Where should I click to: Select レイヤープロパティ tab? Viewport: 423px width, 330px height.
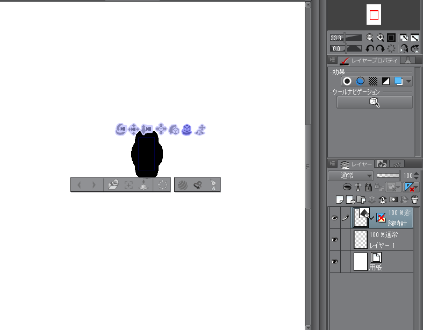coord(369,60)
